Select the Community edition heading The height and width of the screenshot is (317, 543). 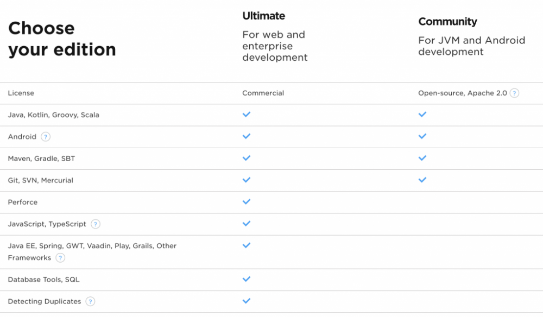point(447,22)
